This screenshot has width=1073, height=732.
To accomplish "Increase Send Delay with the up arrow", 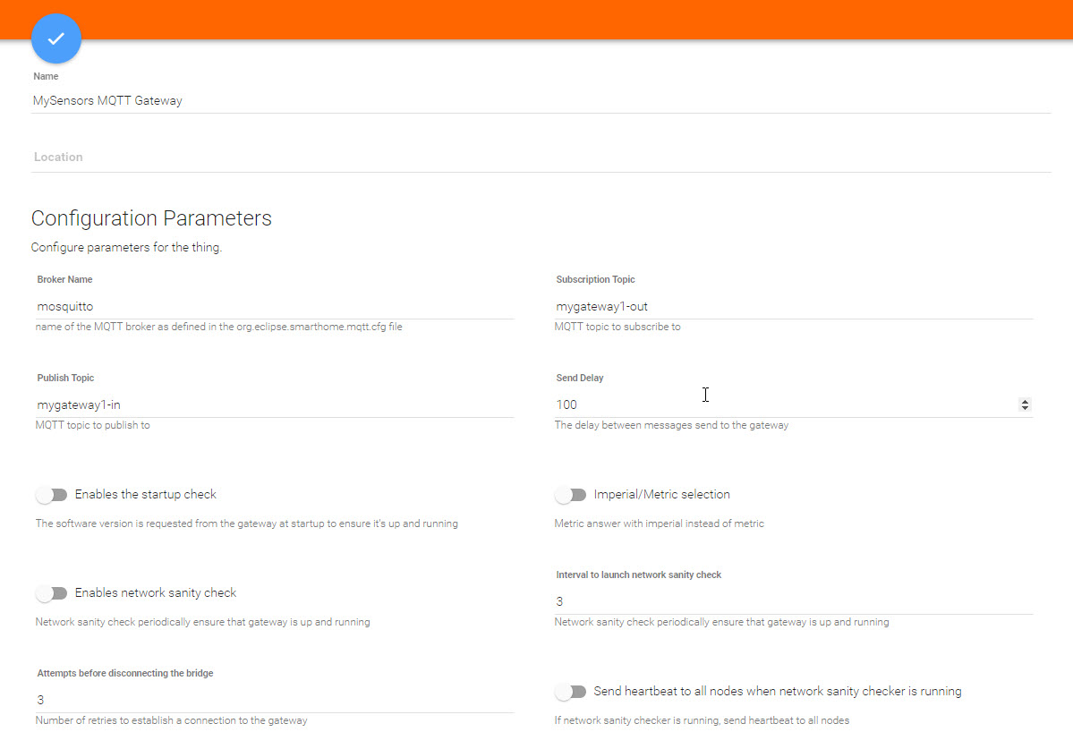I will point(1025,401).
